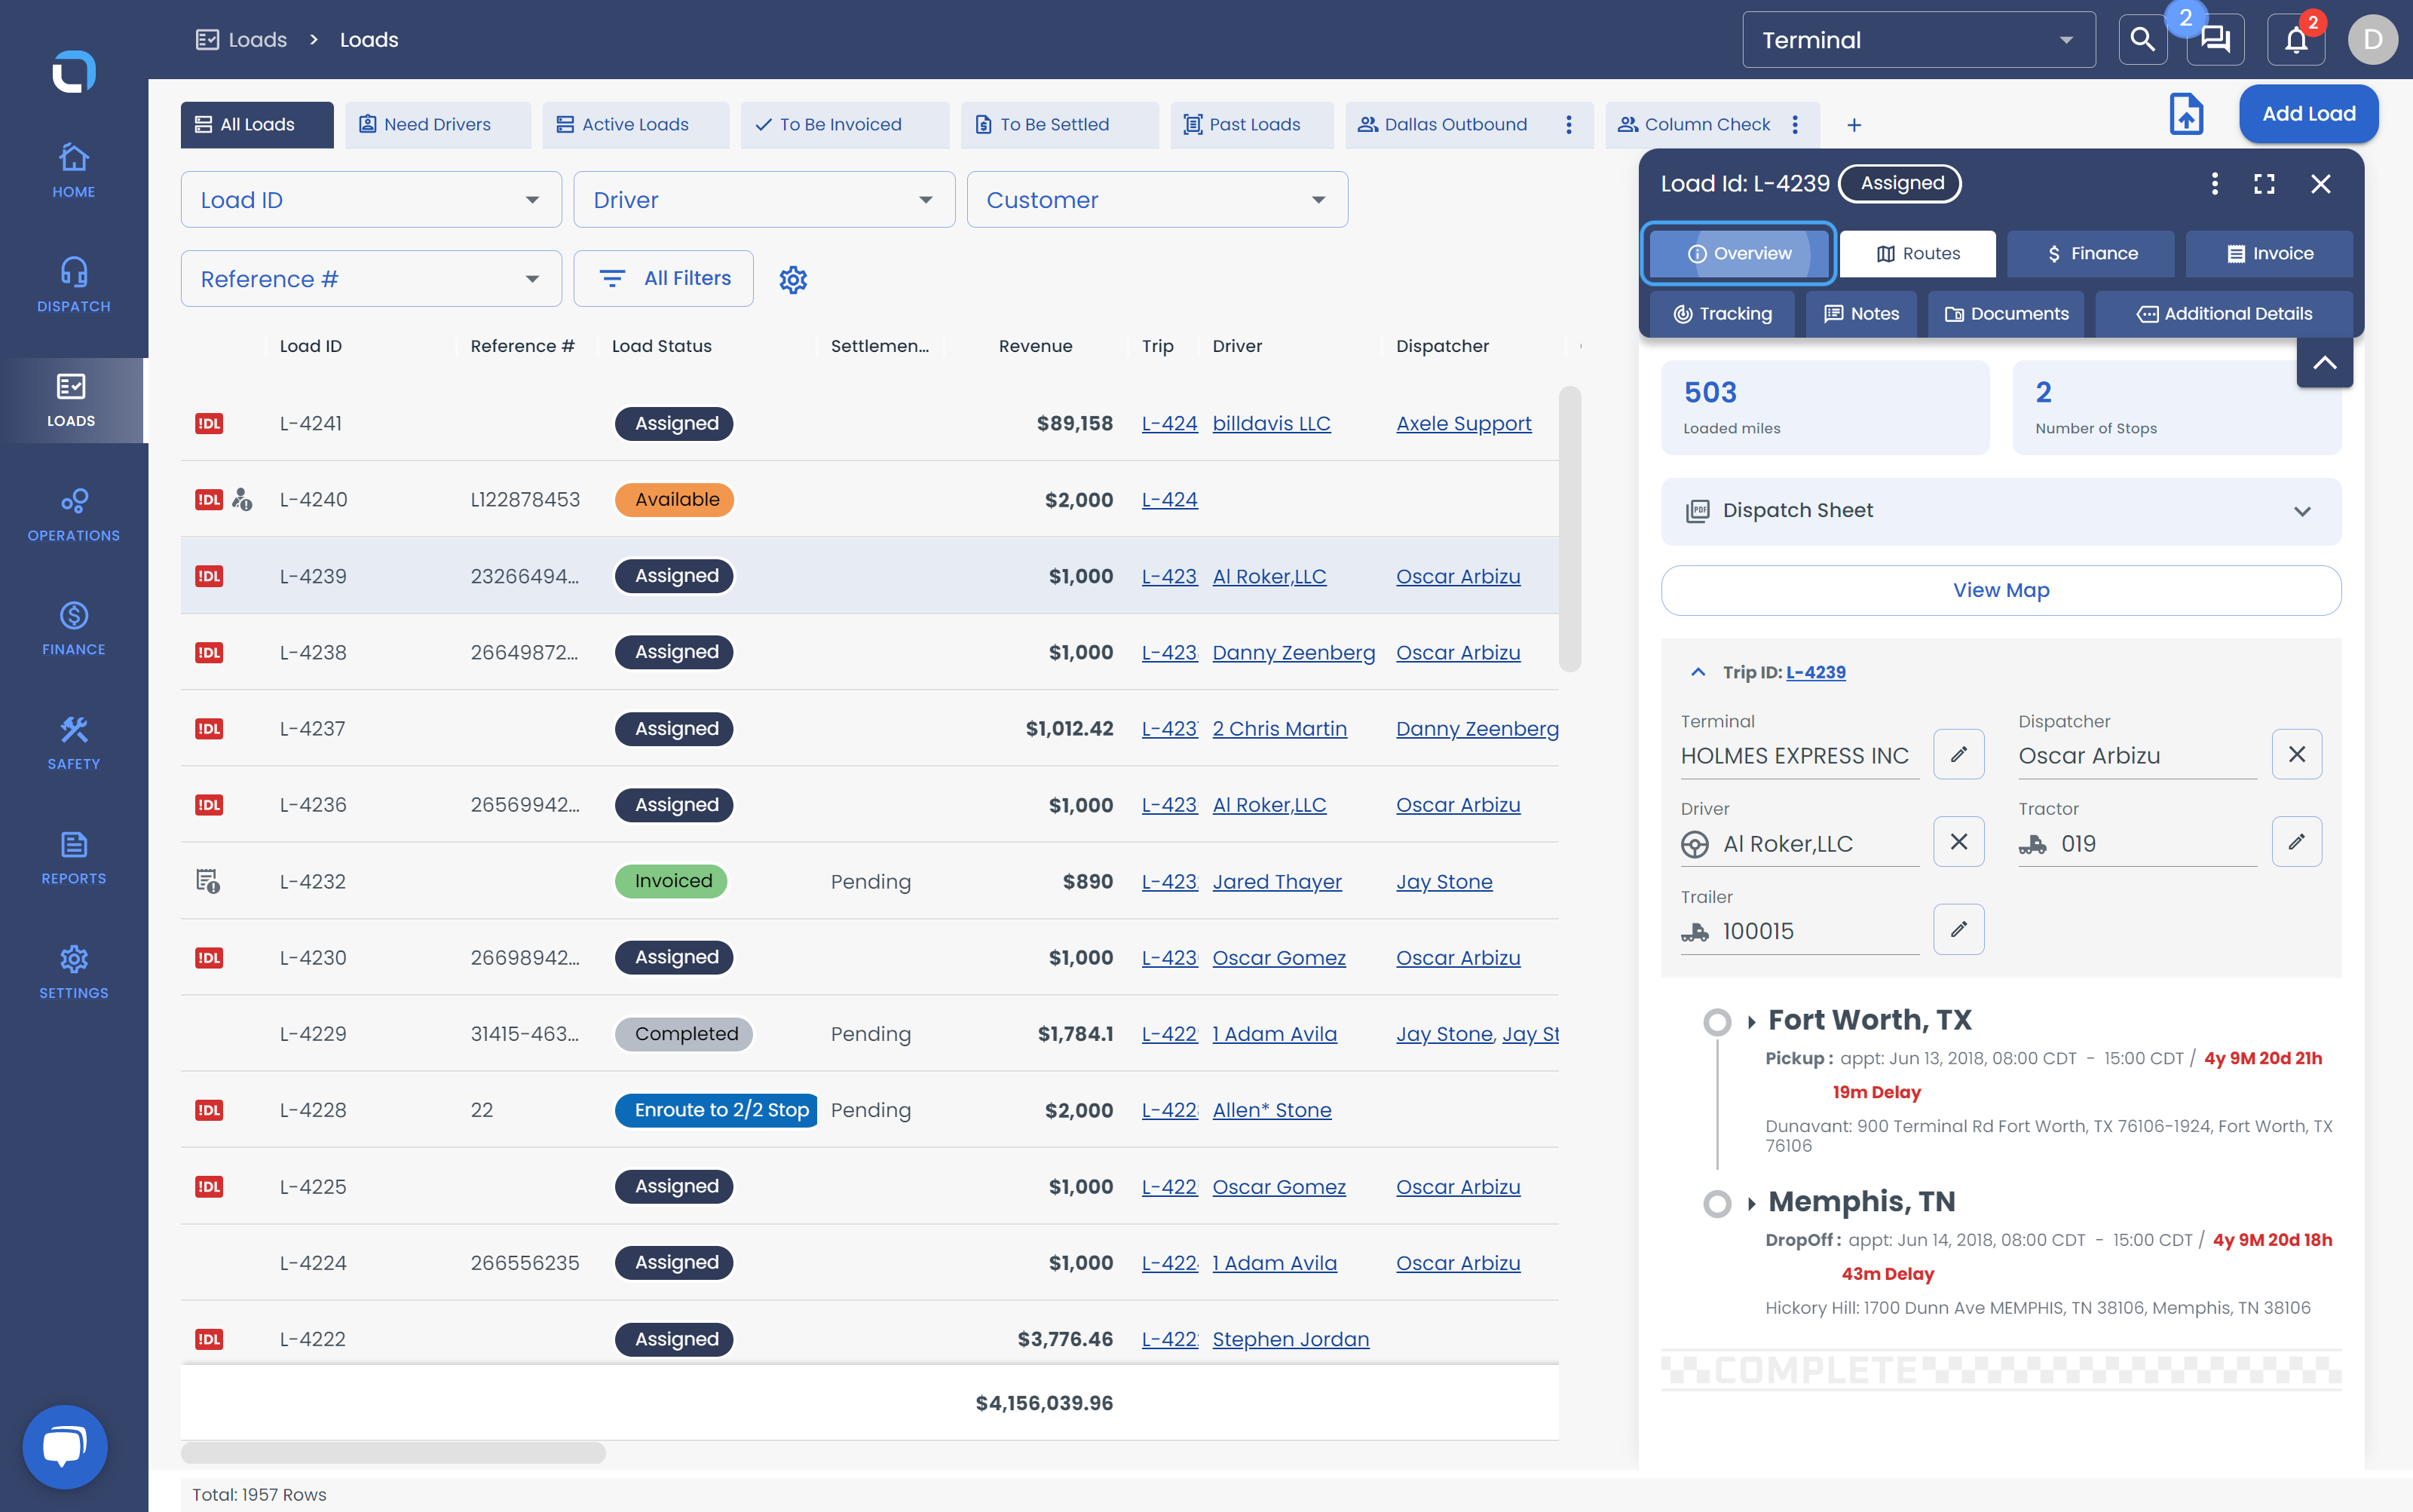Expand the Memphis, TN stop
Screen dimensions: 2413x1512
[1751, 1203]
